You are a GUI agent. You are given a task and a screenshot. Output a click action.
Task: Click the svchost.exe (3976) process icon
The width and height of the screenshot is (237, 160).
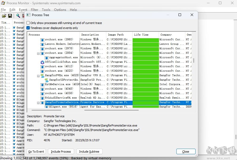pyautogui.click(x=42, y=49)
